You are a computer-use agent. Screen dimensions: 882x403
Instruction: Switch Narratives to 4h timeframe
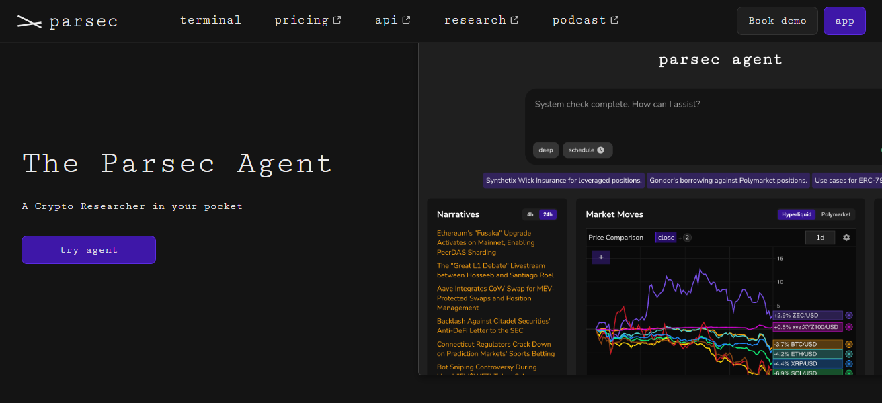point(530,214)
